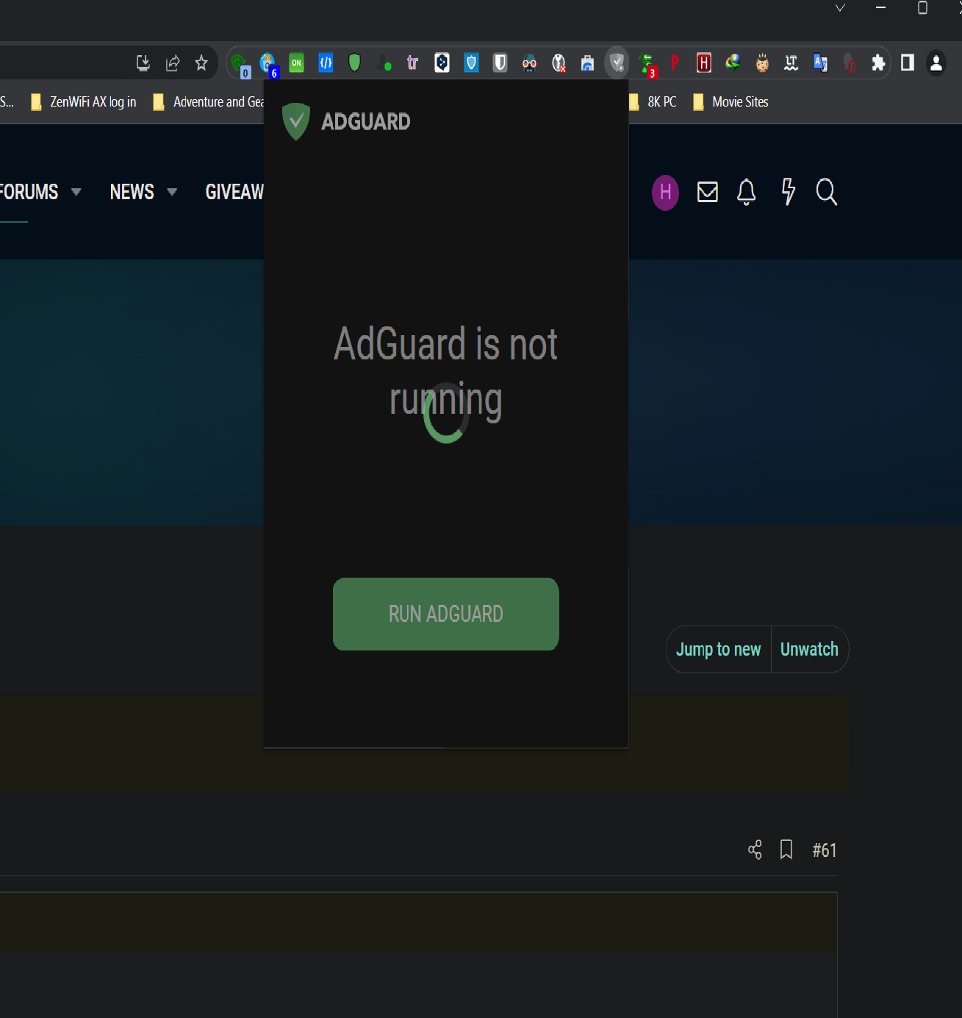This screenshot has height=1018, width=962.
Task: Open the red H square extension icon
Action: pos(704,63)
